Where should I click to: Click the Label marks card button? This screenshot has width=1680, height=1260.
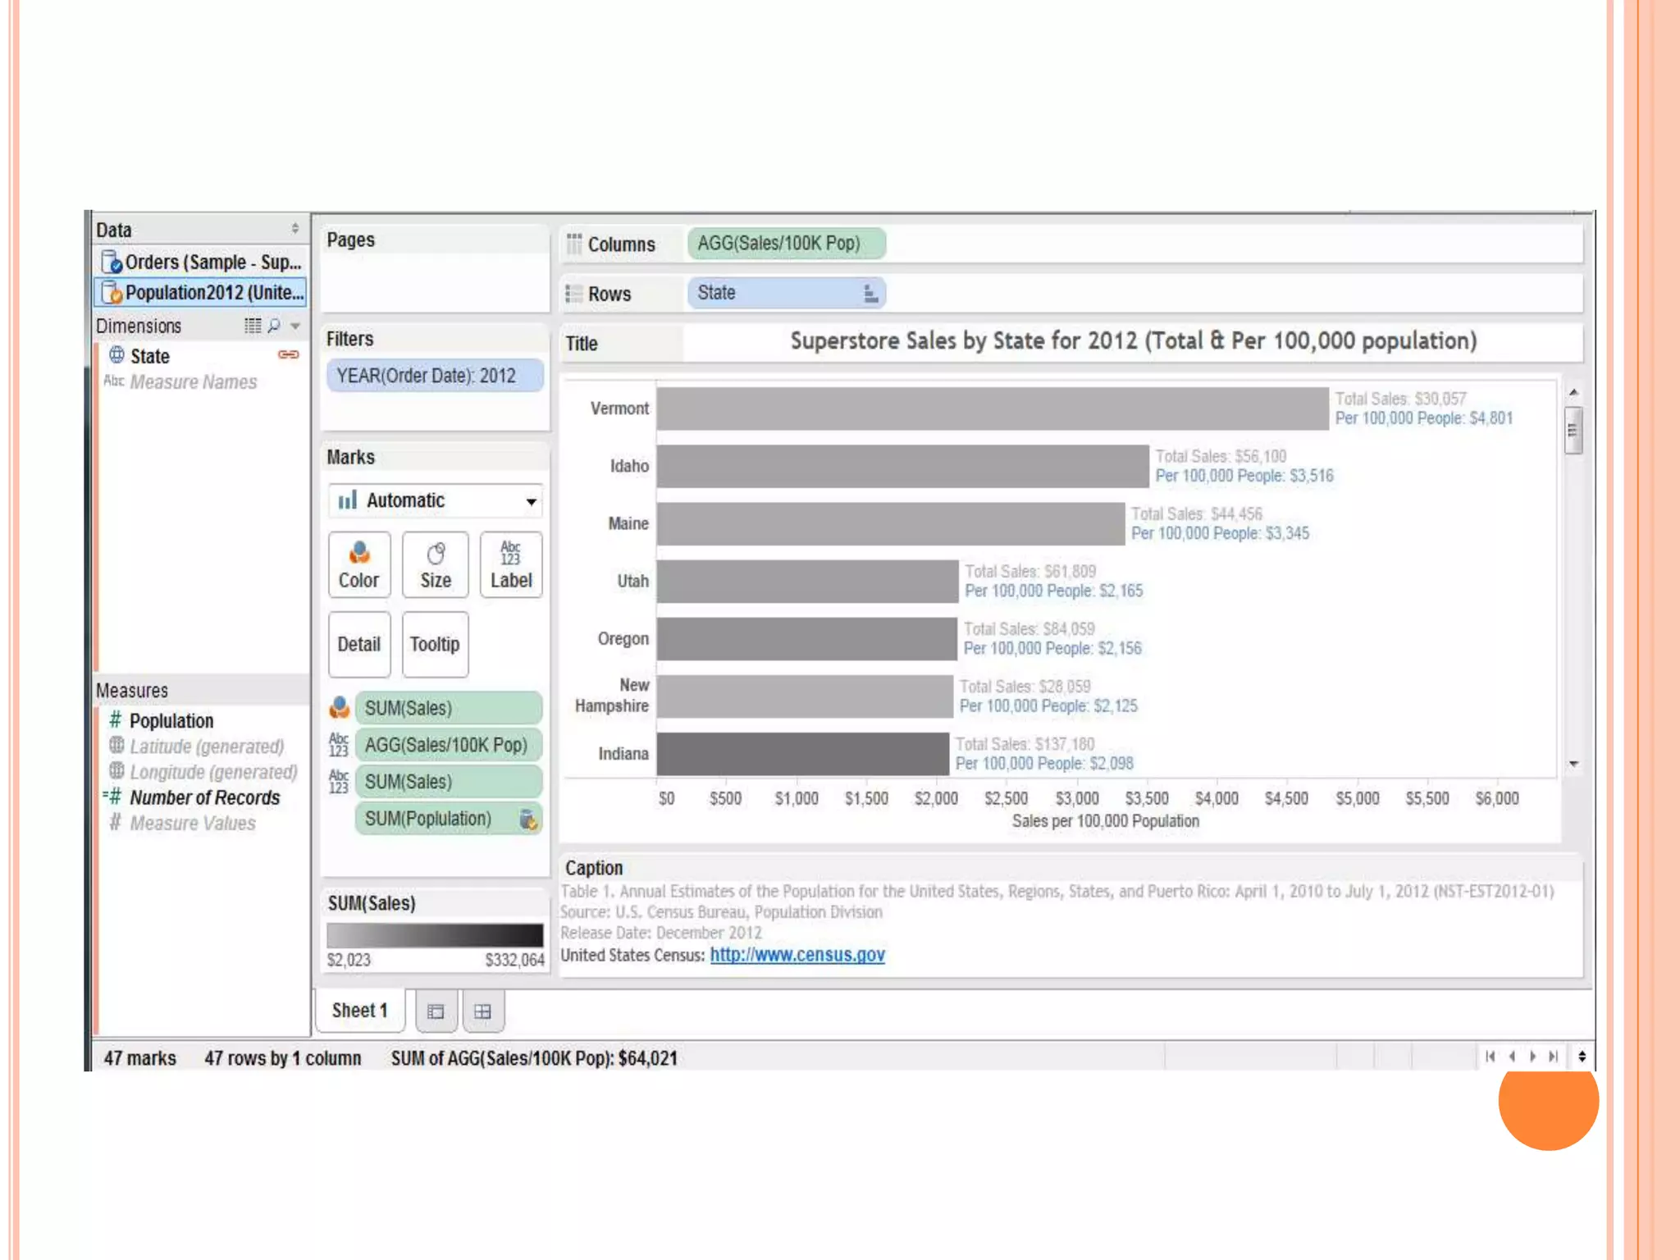511,564
